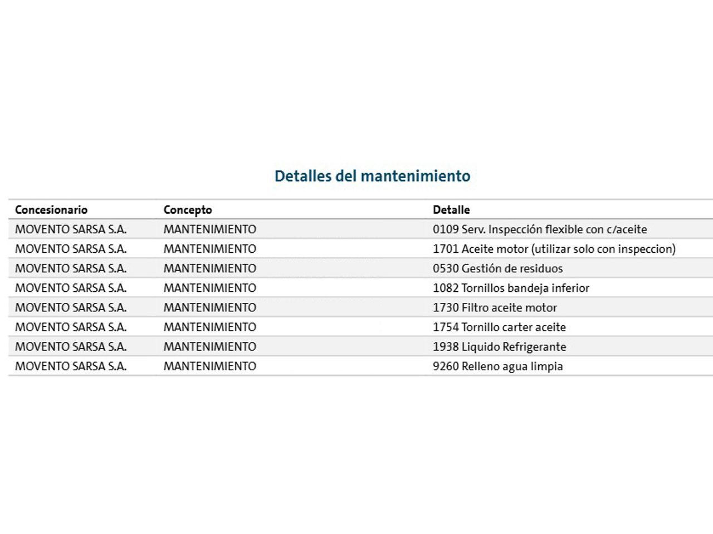Select the 1701 Aceite motor detail

point(554,249)
